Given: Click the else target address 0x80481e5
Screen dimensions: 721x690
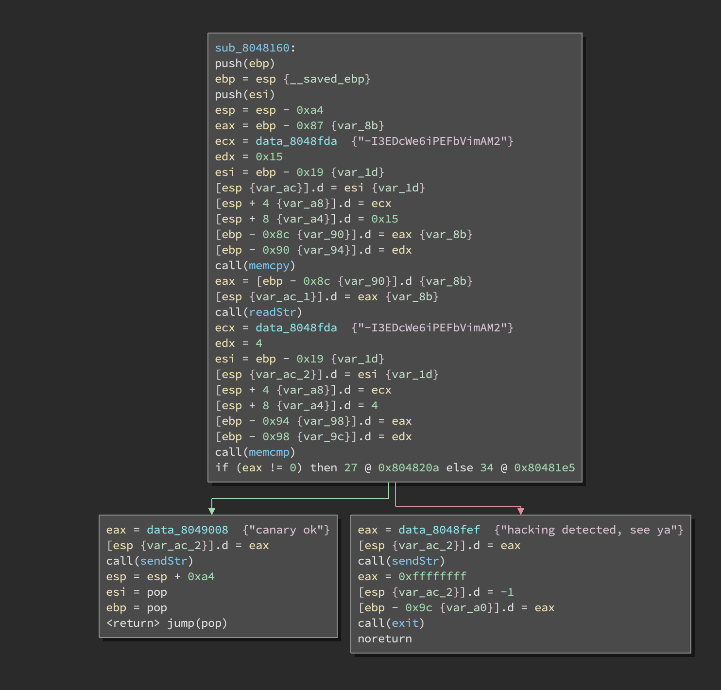Looking at the screenshot, I should pos(544,468).
